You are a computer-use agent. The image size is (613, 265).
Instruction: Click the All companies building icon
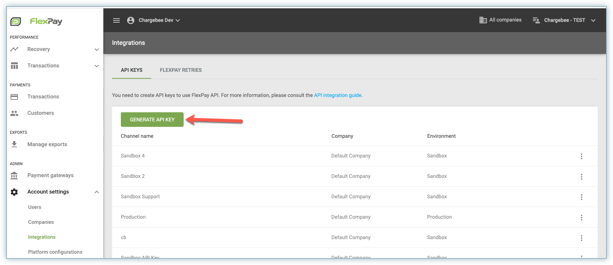pos(483,20)
